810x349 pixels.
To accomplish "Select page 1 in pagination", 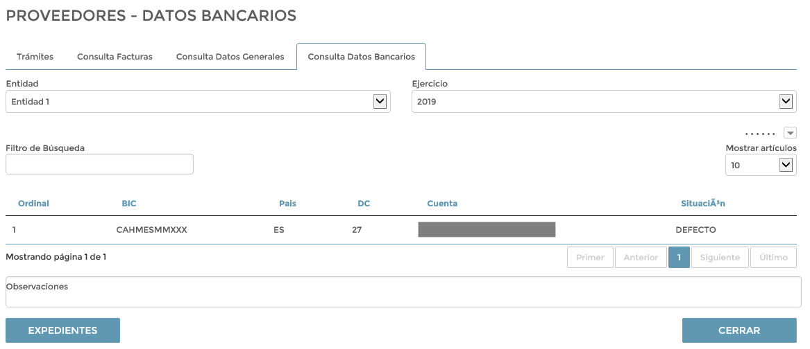I will 679,258.
